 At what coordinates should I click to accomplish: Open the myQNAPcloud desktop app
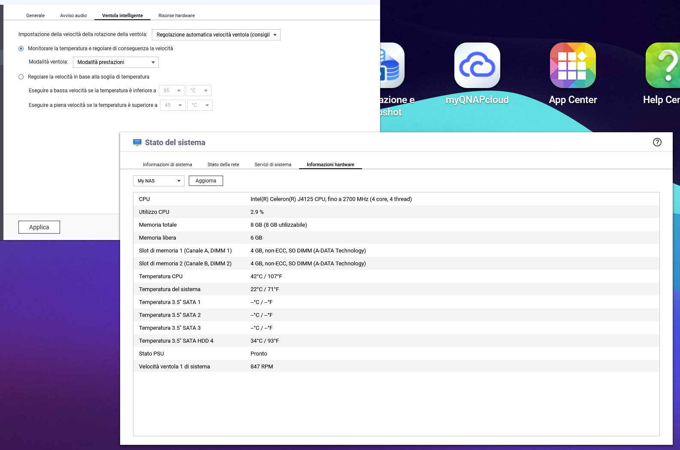[x=477, y=66]
